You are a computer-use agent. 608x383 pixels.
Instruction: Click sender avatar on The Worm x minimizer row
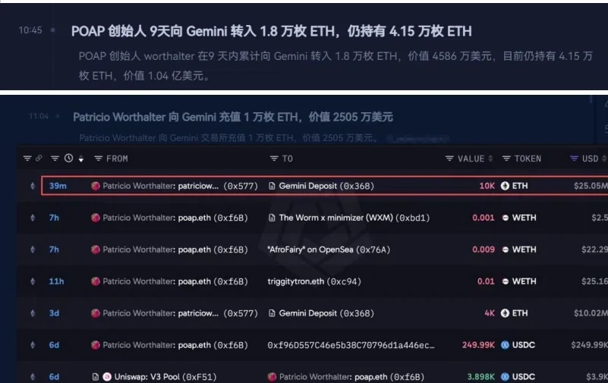pos(96,218)
